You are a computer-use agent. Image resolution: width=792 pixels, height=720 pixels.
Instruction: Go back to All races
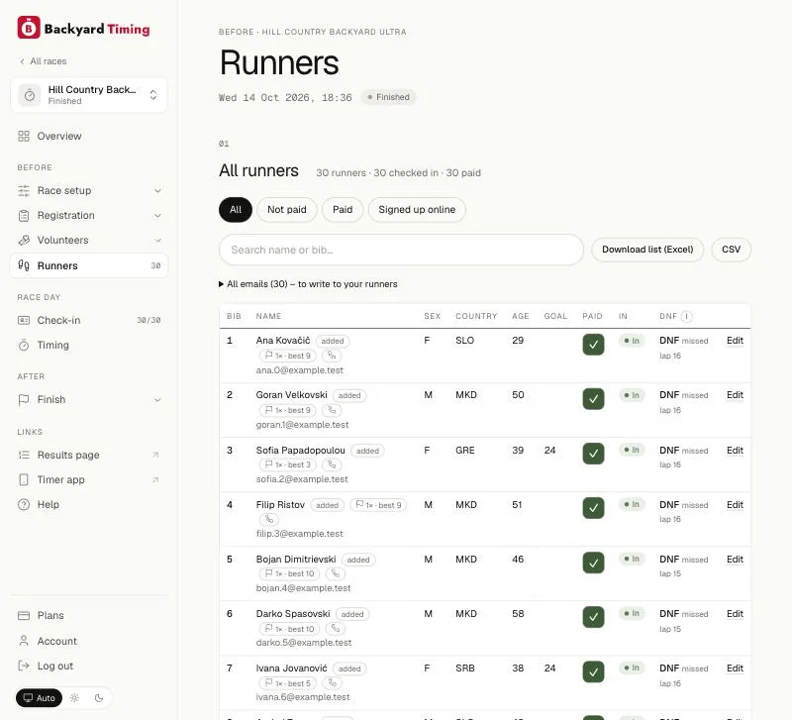[44, 61]
